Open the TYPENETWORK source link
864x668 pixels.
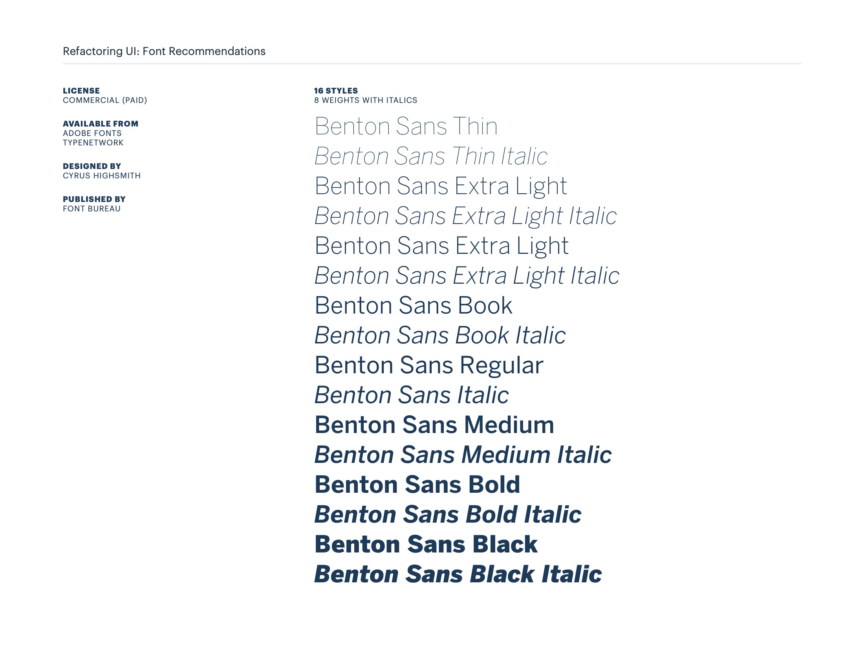click(93, 143)
